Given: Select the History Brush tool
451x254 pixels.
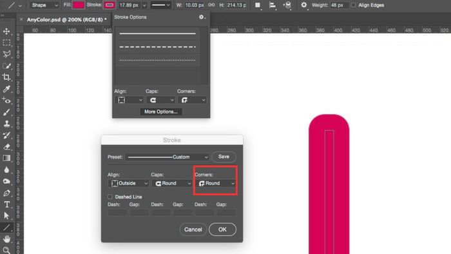Looking at the screenshot, I should pyautogui.click(x=6, y=135).
